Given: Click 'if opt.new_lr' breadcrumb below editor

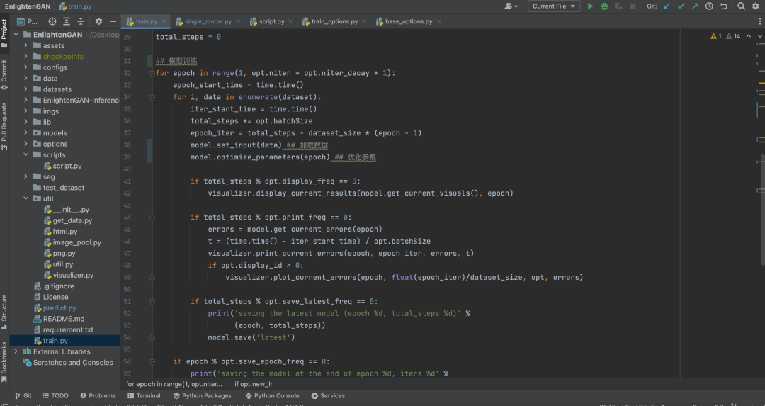Looking at the screenshot, I should pyautogui.click(x=253, y=384).
